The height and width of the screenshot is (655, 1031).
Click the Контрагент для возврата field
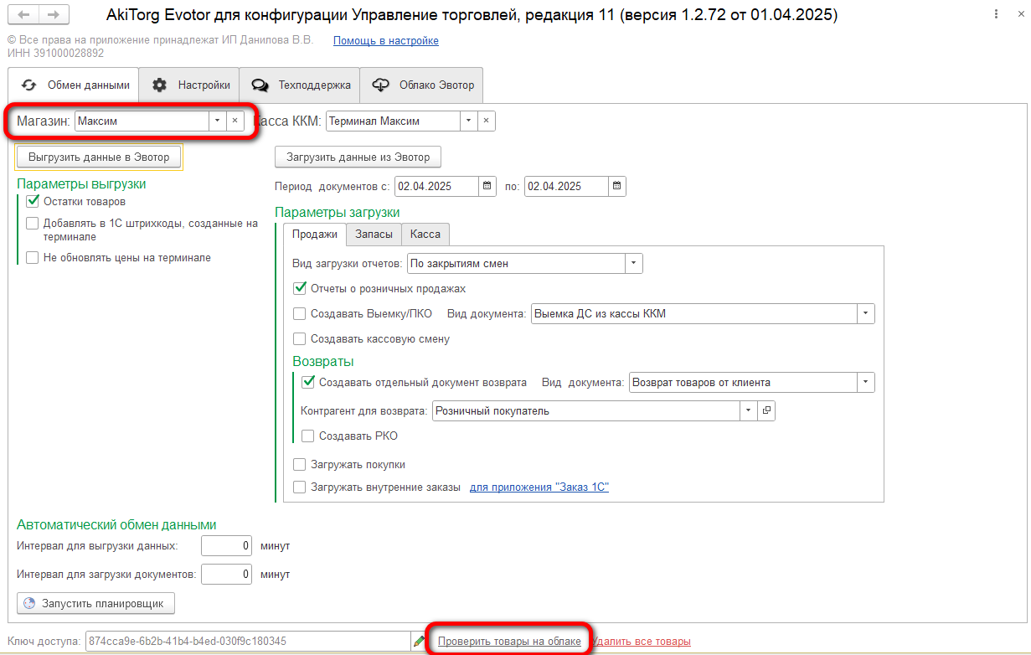point(586,411)
